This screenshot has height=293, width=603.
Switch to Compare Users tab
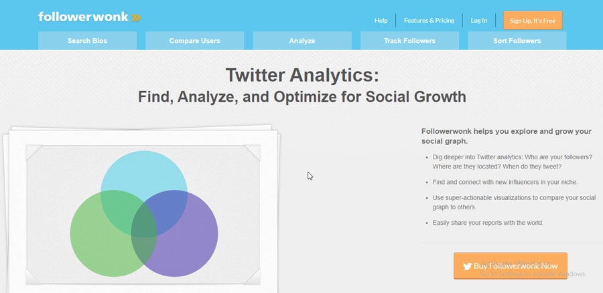[194, 41]
